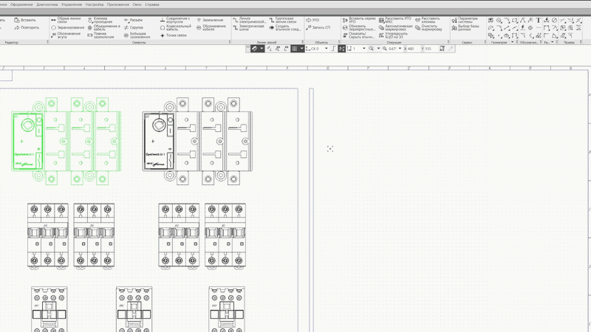Screen dimensions: 591x332
Task: Place a 'Бобышка заземления' symbol
Action: point(137,35)
